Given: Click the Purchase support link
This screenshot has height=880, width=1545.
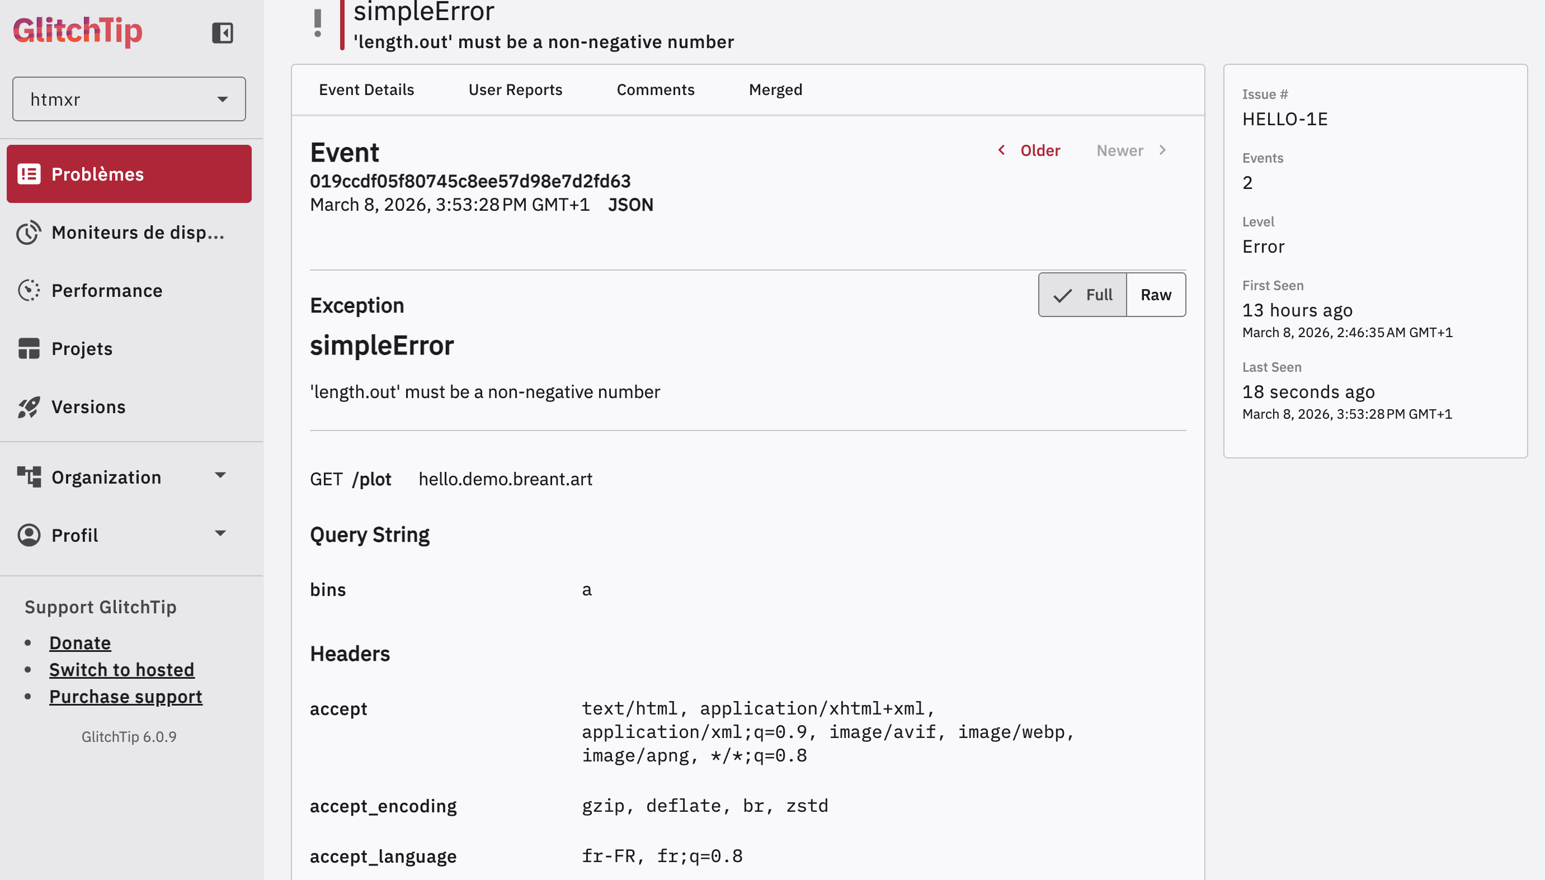Looking at the screenshot, I should point(126,696).
